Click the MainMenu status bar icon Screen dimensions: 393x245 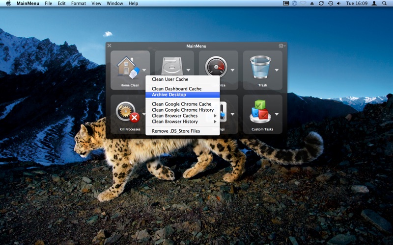[286, 3]
